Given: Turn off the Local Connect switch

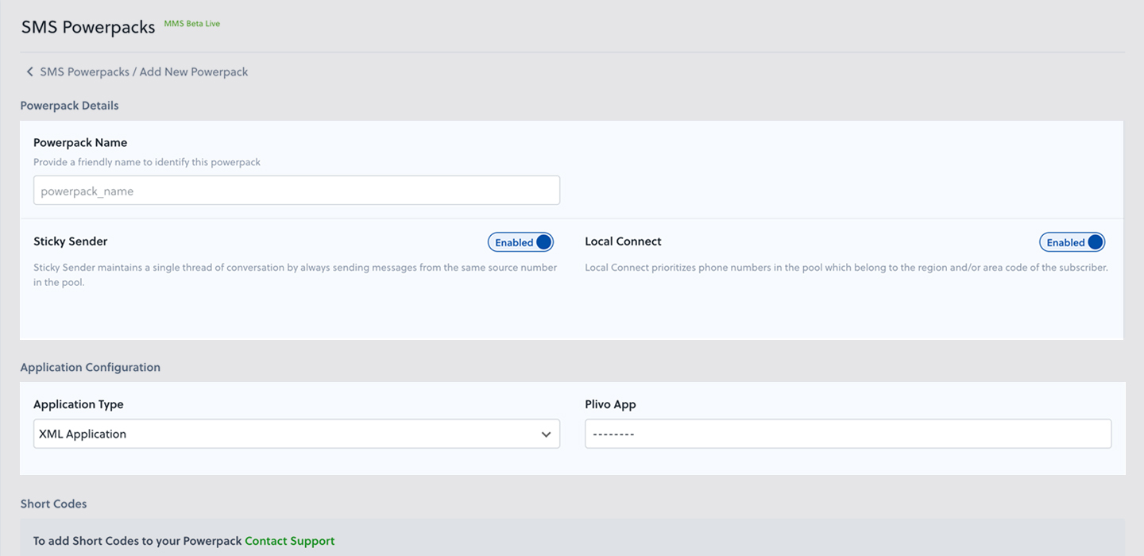Looking at the screenshot, I should pos(1072,242).
